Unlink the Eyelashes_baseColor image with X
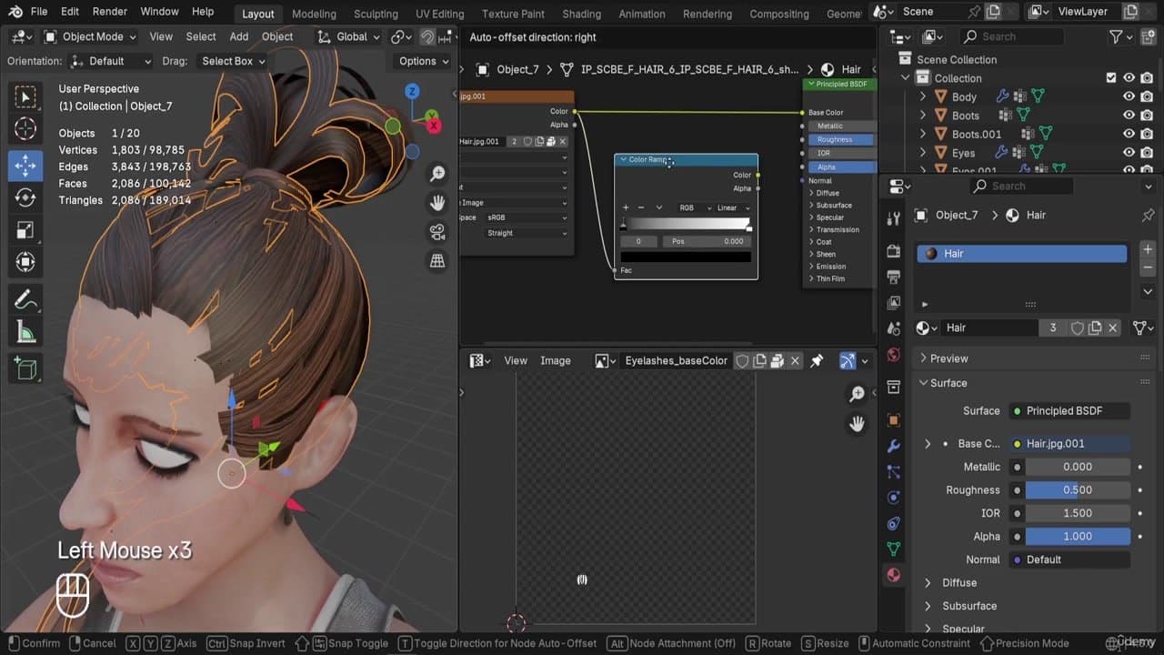 coord(795,361)
